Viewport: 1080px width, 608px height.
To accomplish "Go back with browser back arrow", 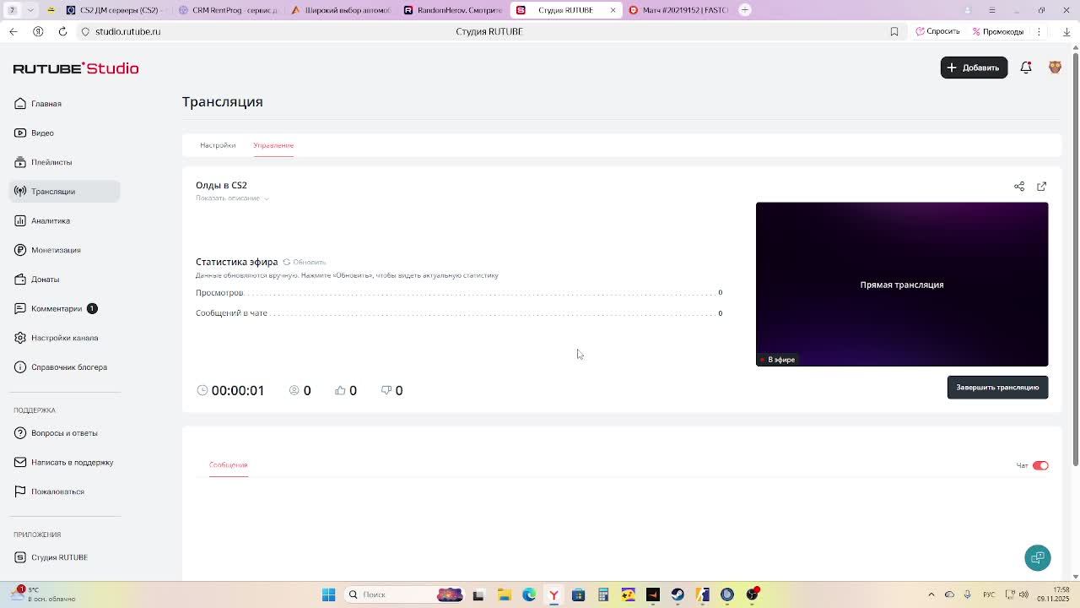I will [13, 31].
